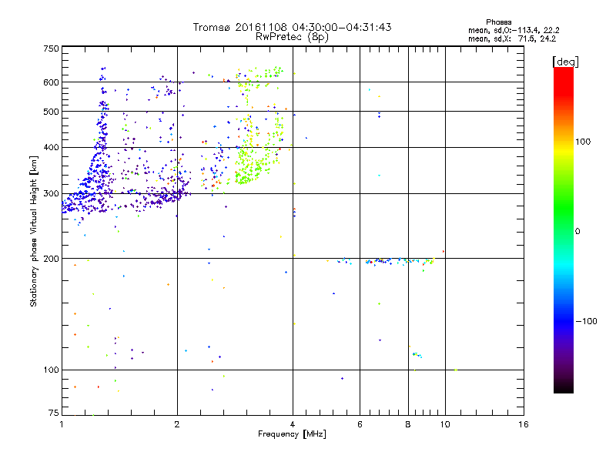Click the '400' y-axis tick label
This screenshot has height=462, width=616.
click(x=51, y=148)
